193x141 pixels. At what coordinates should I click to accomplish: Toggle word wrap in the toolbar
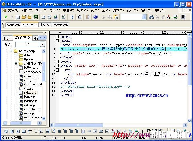point(71,17)
